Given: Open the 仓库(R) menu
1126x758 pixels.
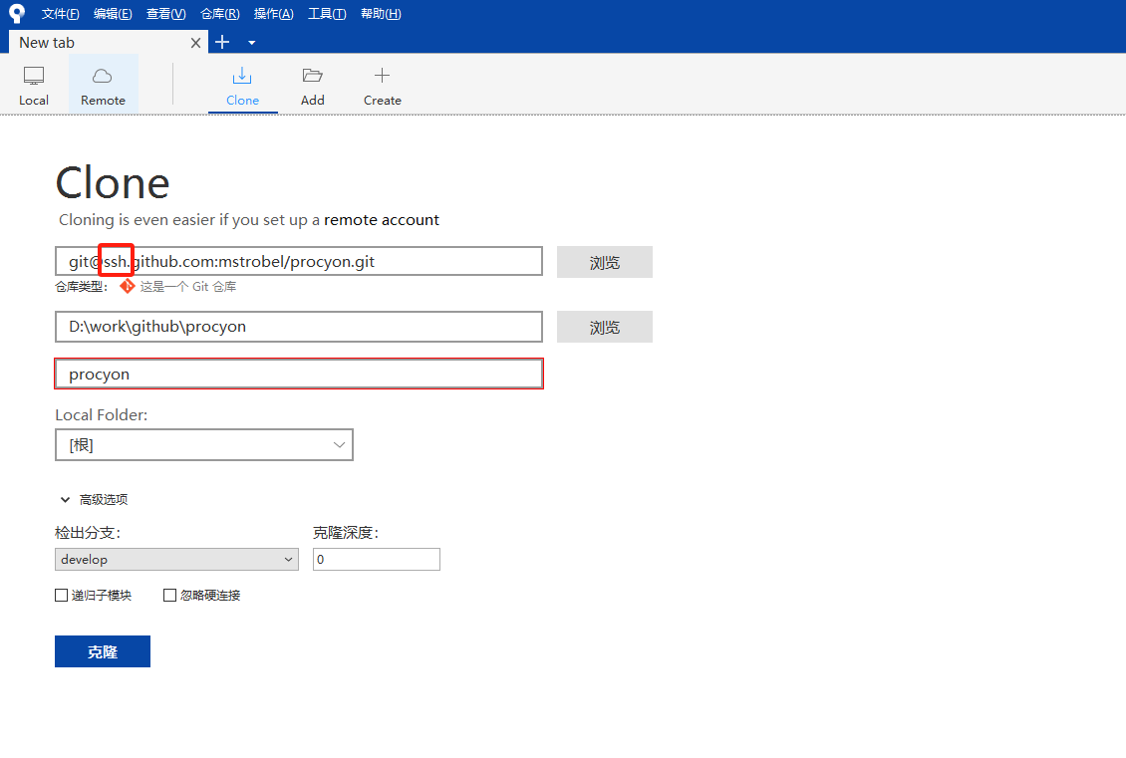Looking at the screenshot, I should pyautogui.click(x=219, y=13).
